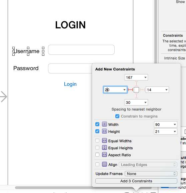This screenshot has height=193, width=186.
Task: Check the Equal Widths checkbox
Action: coord(97,141)
